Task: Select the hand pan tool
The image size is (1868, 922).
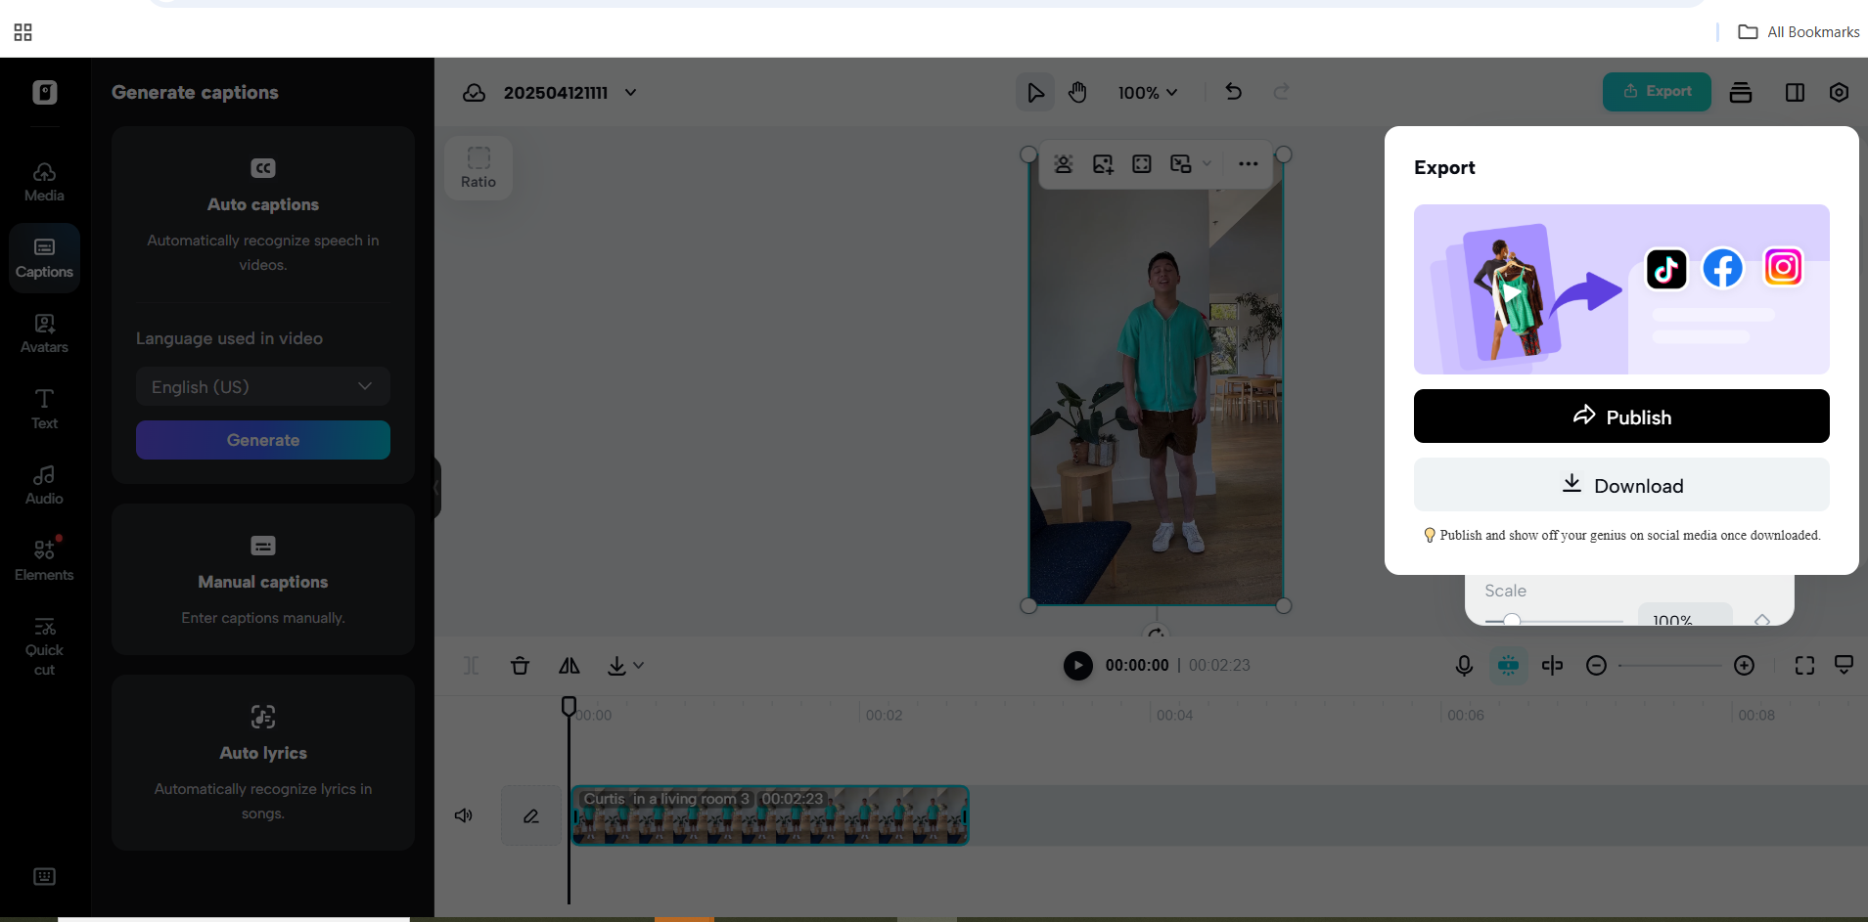Action: 1077,92
